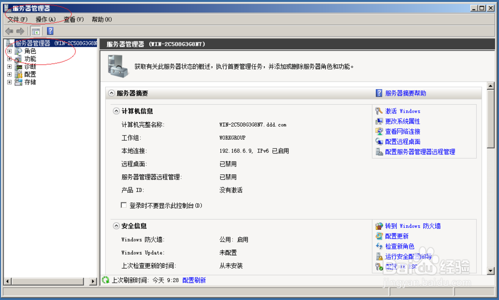Screen dimensions: 499x300
Task: Click the IP address text 192.168.6.9
Action: pos(236,151)
